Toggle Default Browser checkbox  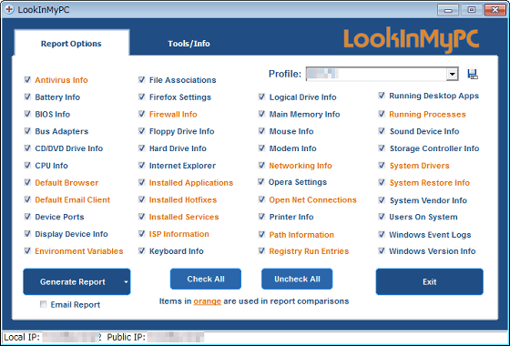click(x=27, y=182)
